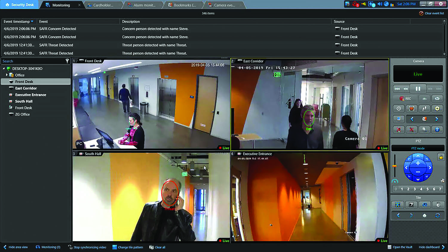Viewport: 448px width, 252px height.
Task: Switch to the Cardholder tab
Action: click(103, 5)
